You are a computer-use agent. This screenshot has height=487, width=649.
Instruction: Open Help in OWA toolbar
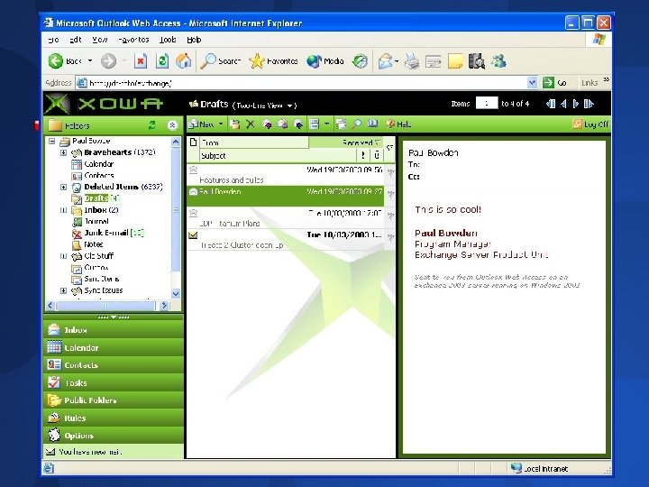(398, 124)
